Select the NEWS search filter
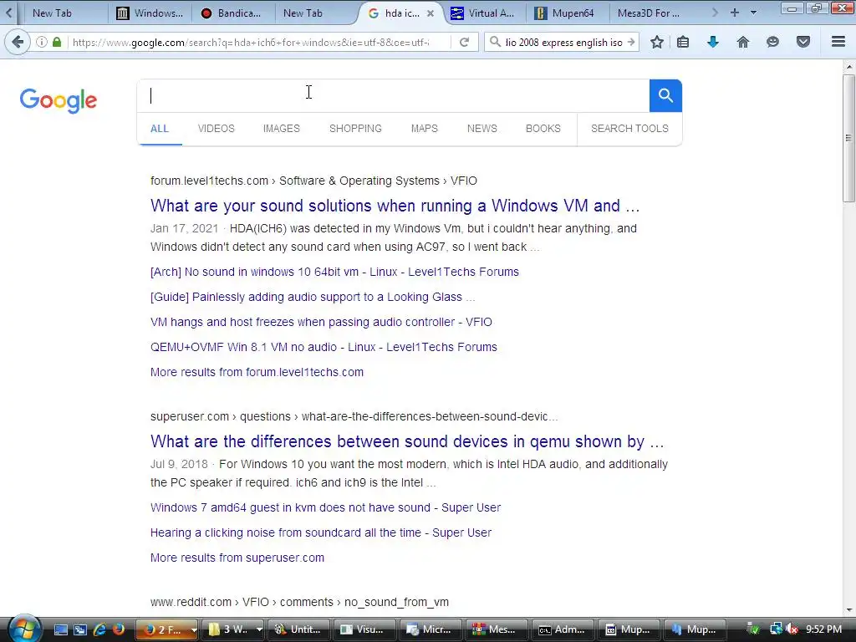856x642 pixels. click(x=482, y=128)
